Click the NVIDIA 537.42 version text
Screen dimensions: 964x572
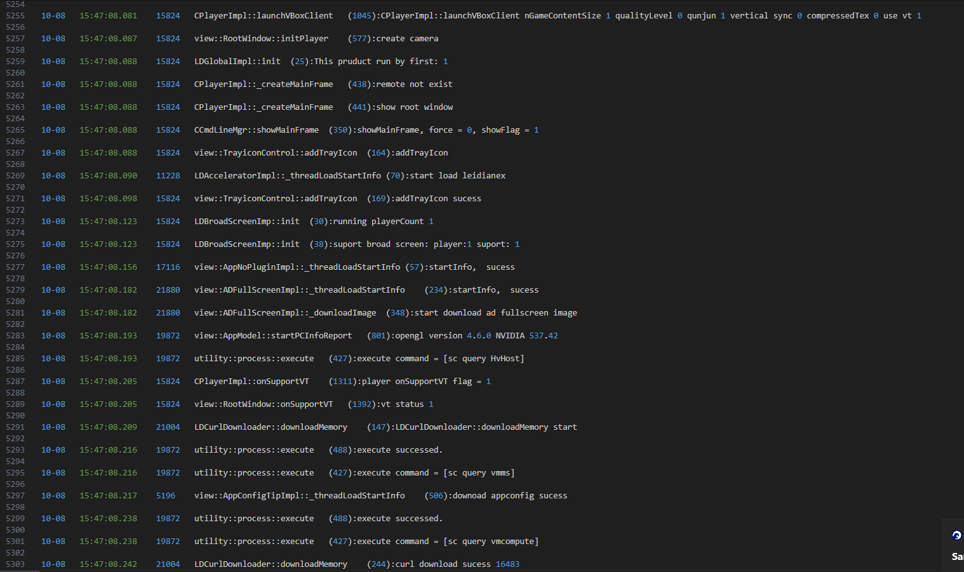click(526, 336)
